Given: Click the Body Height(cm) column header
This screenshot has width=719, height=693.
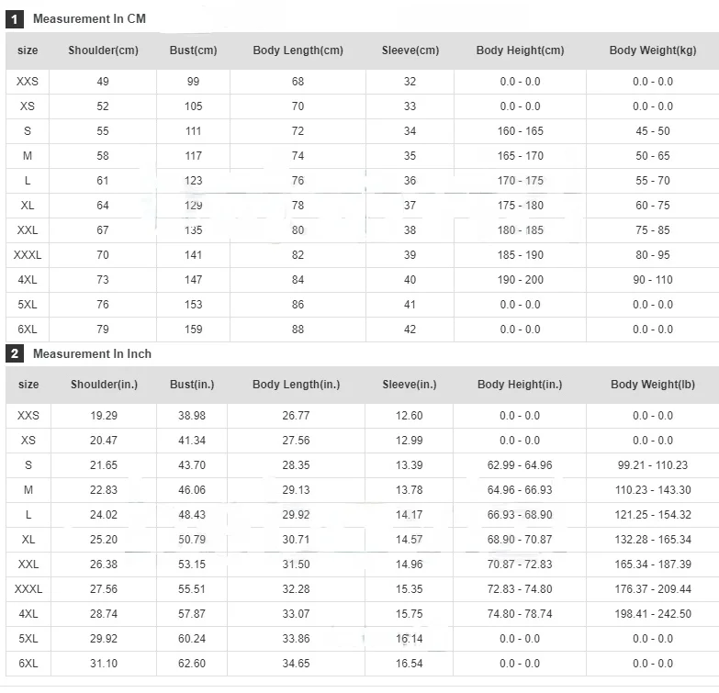Looking at the screenshot, I should click(520, 50).
